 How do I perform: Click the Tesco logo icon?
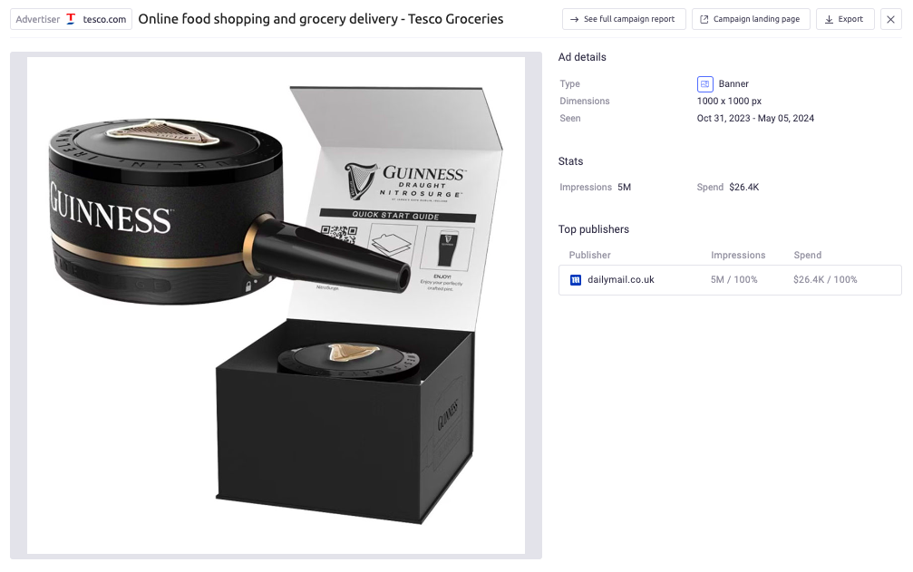tap(71, 19)
